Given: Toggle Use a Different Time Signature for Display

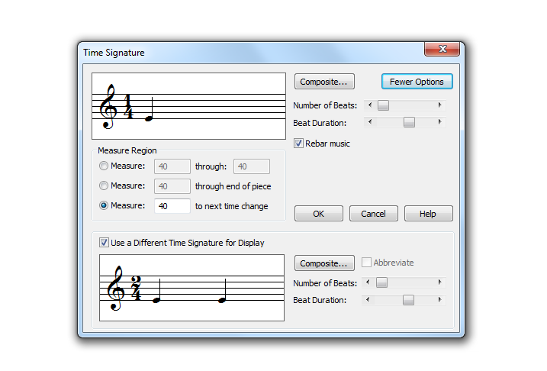Looking at the screenshot, I should (x=105, y=243).
